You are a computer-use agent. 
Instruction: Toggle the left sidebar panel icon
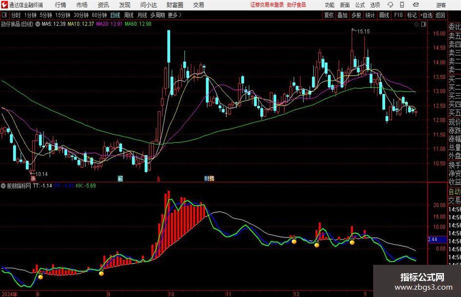(x=4, y=15)
